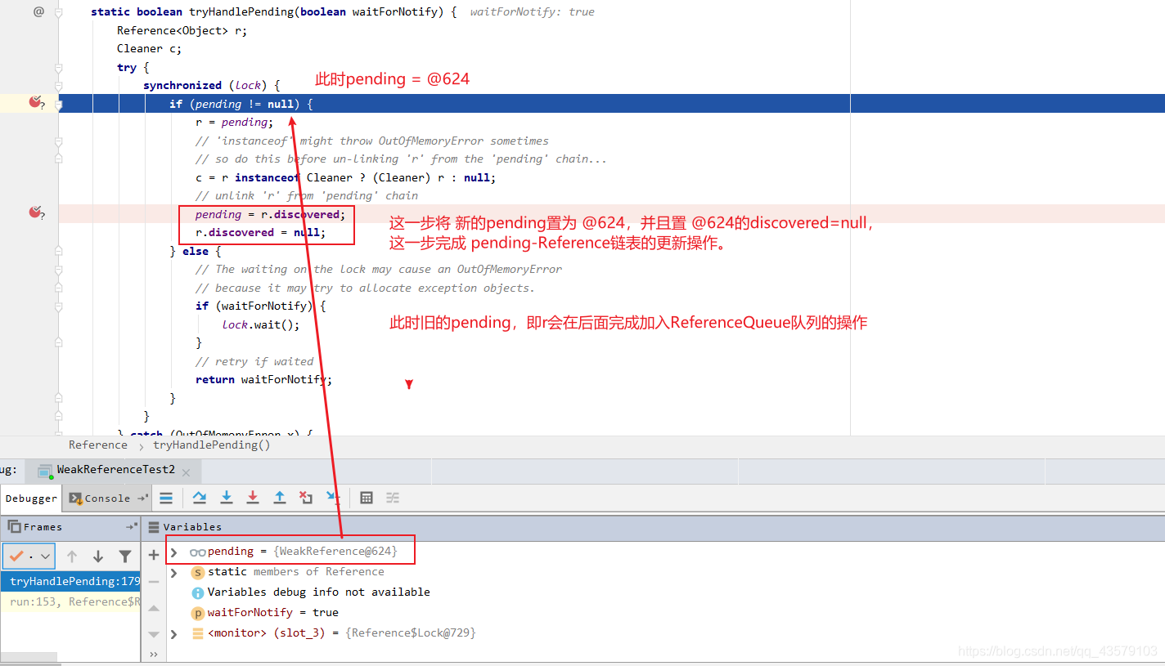Click on 'Cleaner c;' declaration line
The image size is (1165, 666).
pyautogui.click(x=150, y=48)
